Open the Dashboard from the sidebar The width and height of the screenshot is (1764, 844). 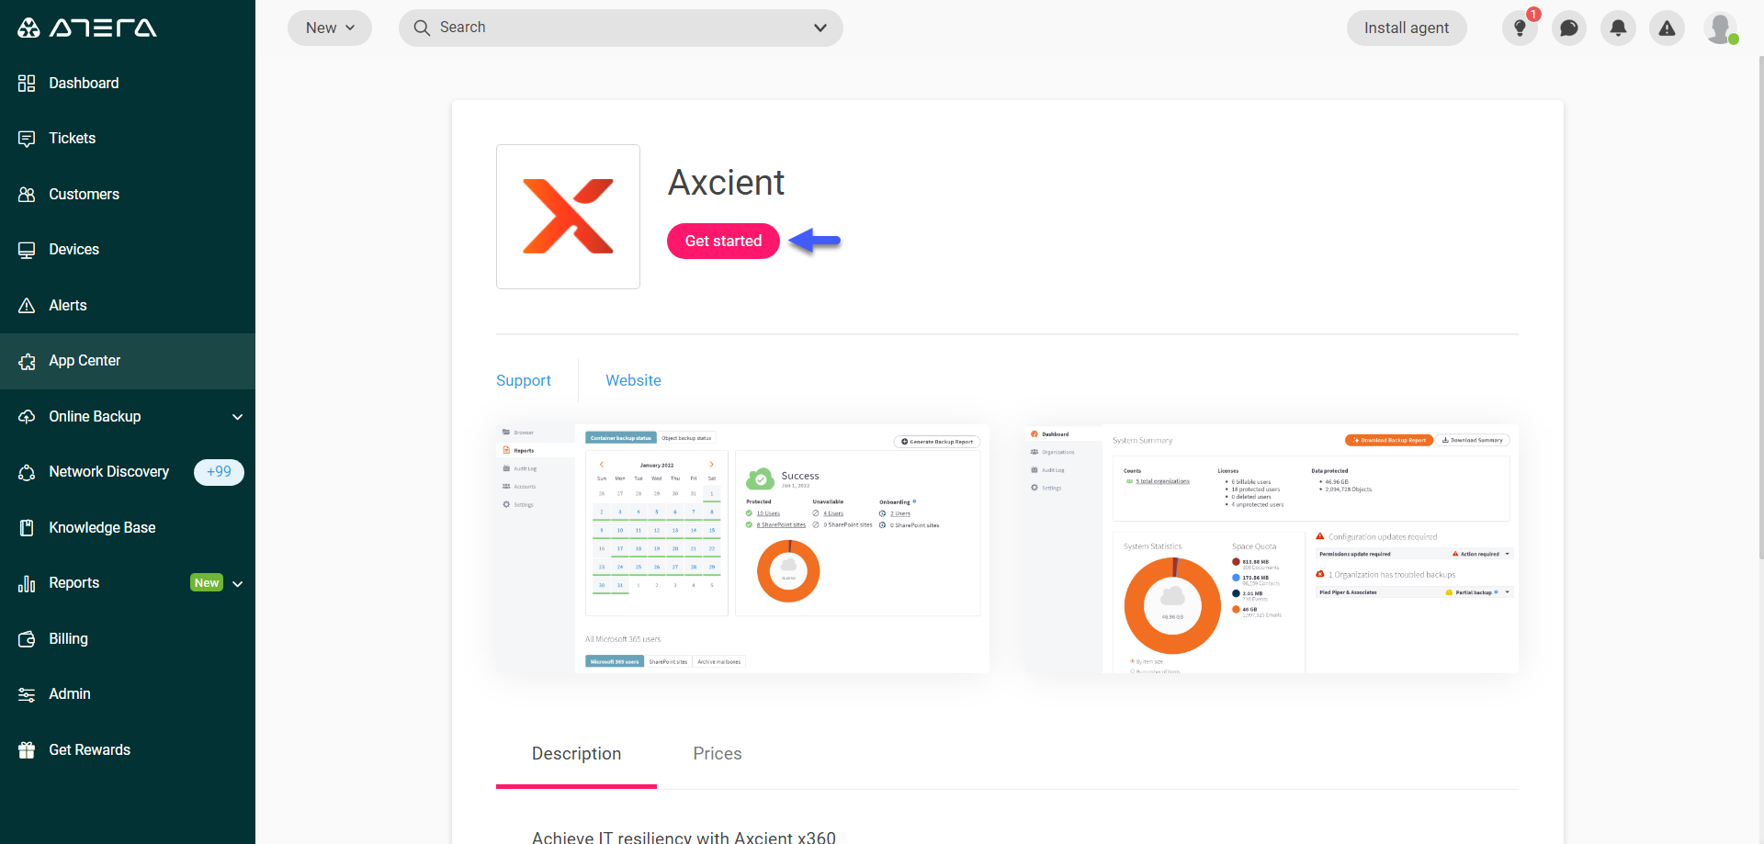(83, 83)
